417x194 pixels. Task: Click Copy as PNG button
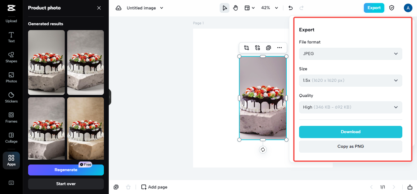(351, 146)
